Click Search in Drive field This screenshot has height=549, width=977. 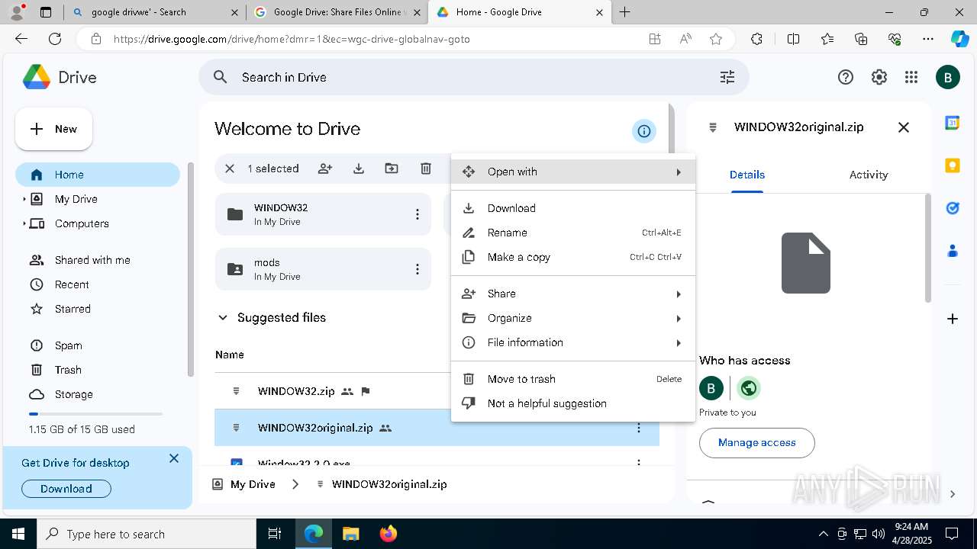click(474, 77)
